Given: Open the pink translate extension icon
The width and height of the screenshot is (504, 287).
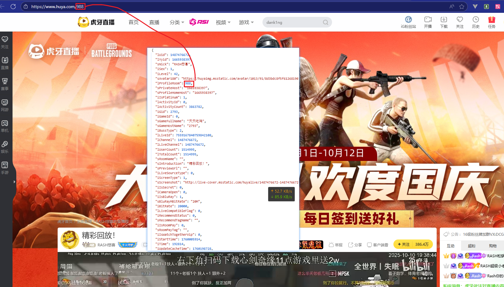Looking at the screenshot, I should coord(498,6).
